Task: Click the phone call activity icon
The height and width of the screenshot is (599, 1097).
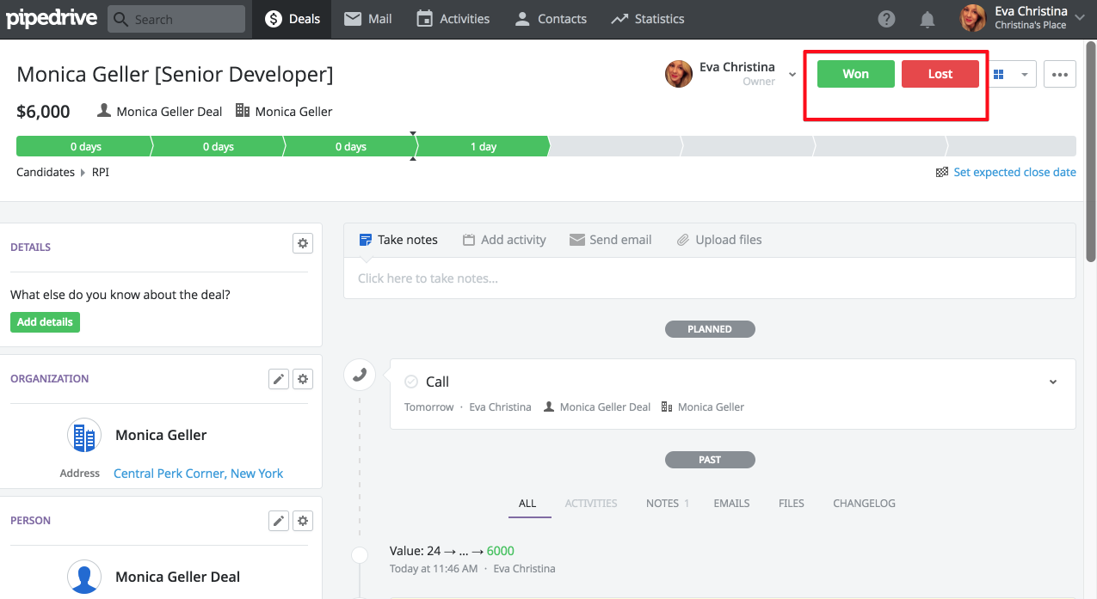Action: 360,375
